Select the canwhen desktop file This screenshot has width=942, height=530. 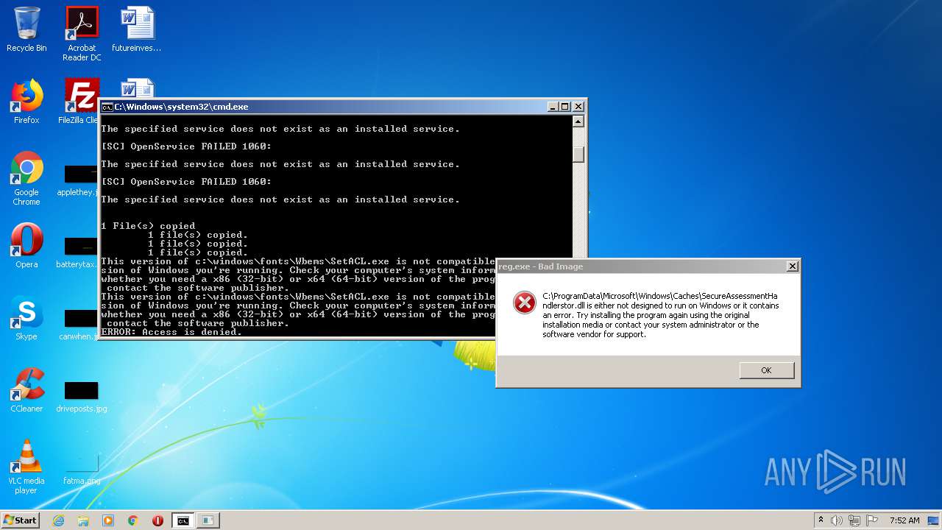78,324
